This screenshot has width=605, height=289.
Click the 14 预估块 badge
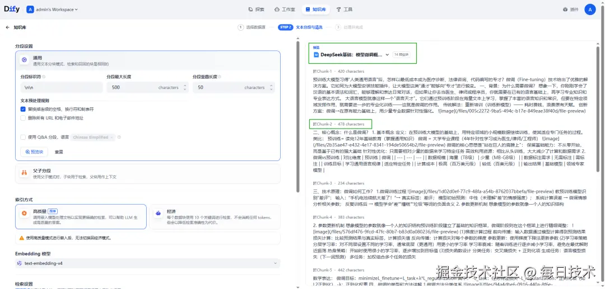(x=401, y=55)
